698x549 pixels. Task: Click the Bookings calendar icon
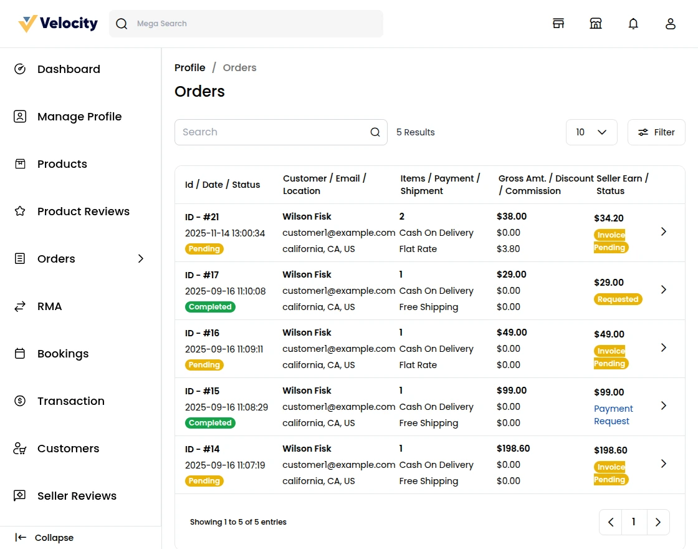click(x=20, y=354)
